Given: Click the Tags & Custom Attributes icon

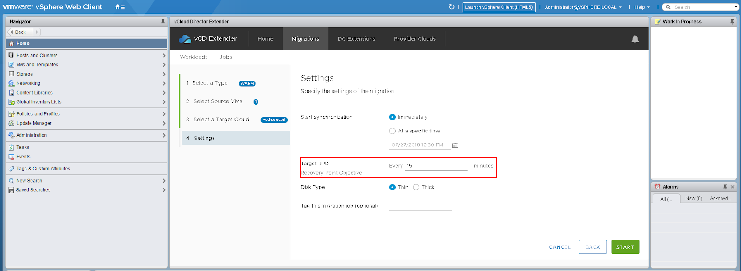Looking at the screenshot, I should pyautogui.click(x=11, y=169).
